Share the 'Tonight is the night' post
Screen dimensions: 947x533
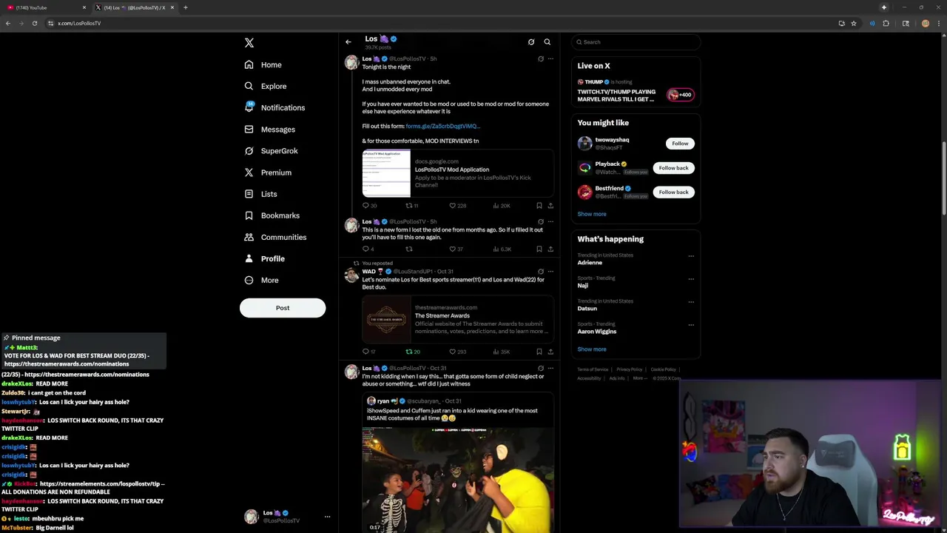[550, 206]
